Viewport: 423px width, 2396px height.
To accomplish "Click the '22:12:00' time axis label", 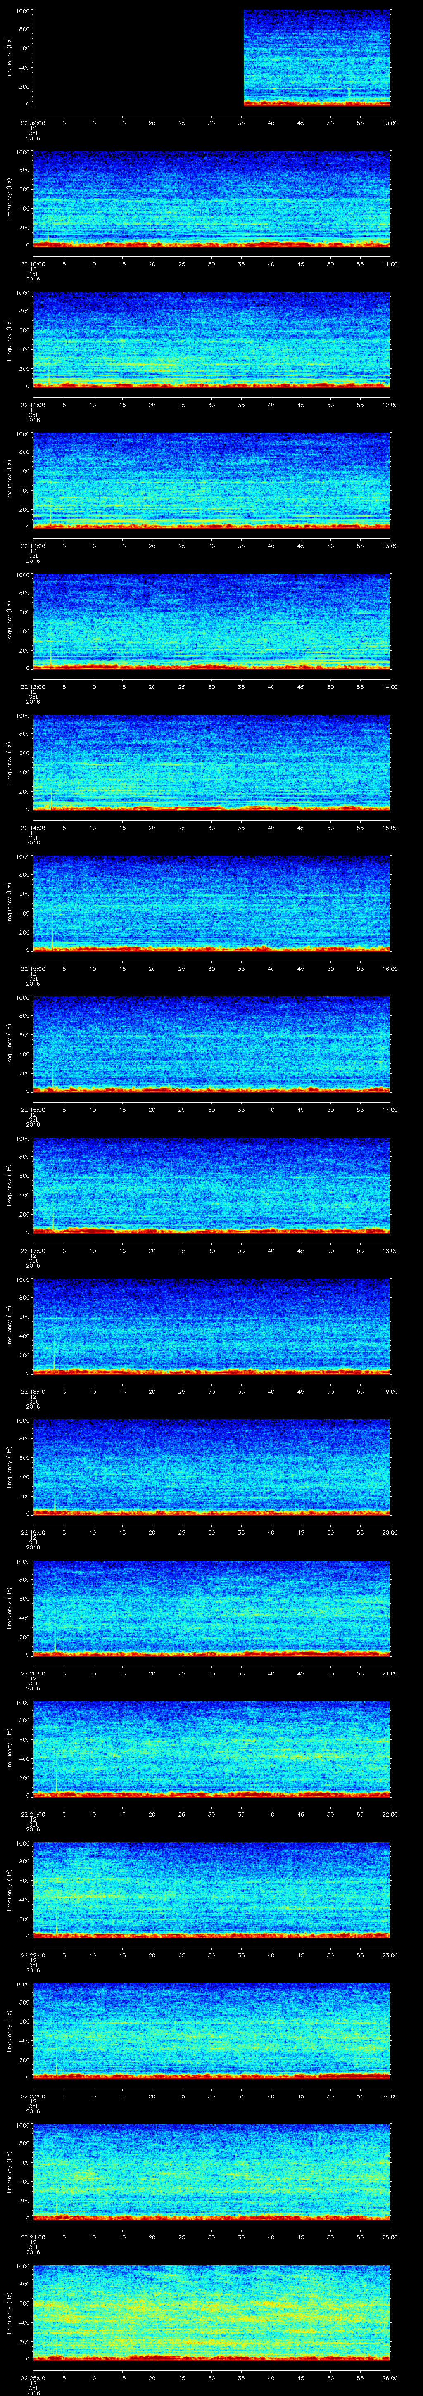I will click(33, 545).
